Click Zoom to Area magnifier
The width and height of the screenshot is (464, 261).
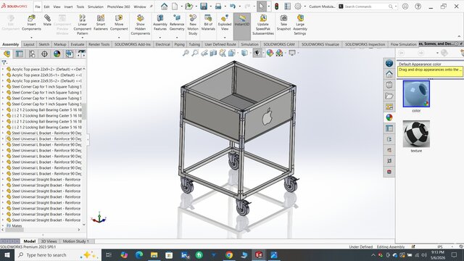click(x=195, y=53)
